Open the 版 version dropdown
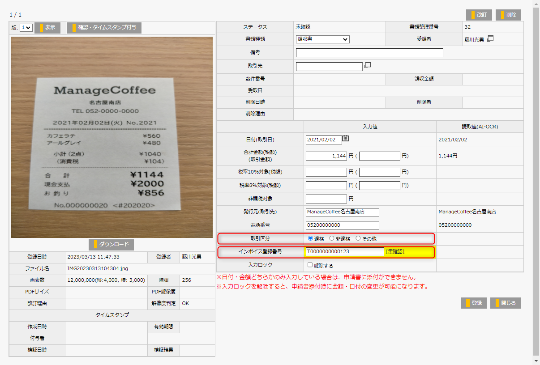Image resolution: width=540 pixels, height=365 pixels. 25,27
